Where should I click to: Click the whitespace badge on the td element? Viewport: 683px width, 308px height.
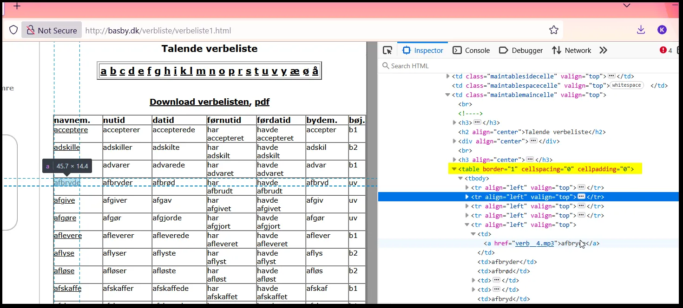click(627, 85)
